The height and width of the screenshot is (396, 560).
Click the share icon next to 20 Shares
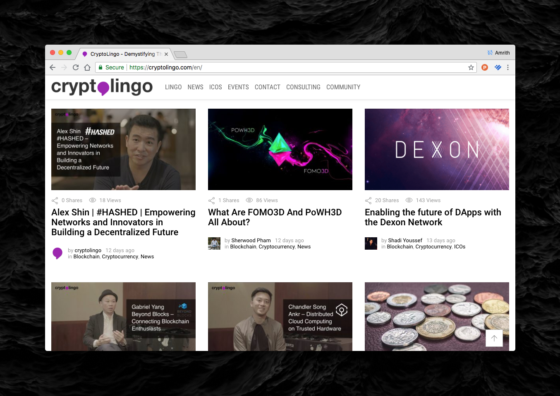point(368,200)
